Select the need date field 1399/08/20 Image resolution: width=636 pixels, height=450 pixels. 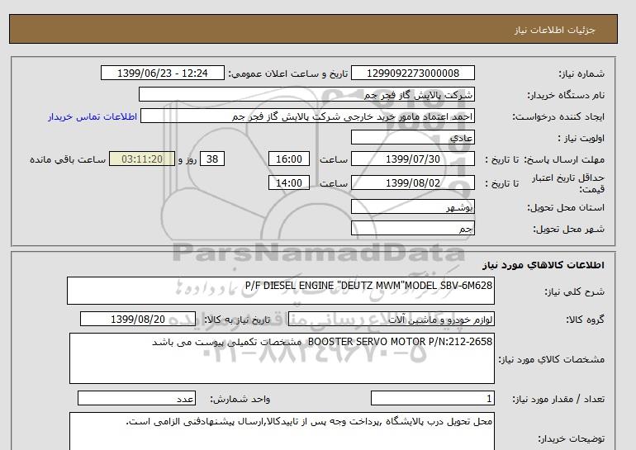(x=138, y=319)
